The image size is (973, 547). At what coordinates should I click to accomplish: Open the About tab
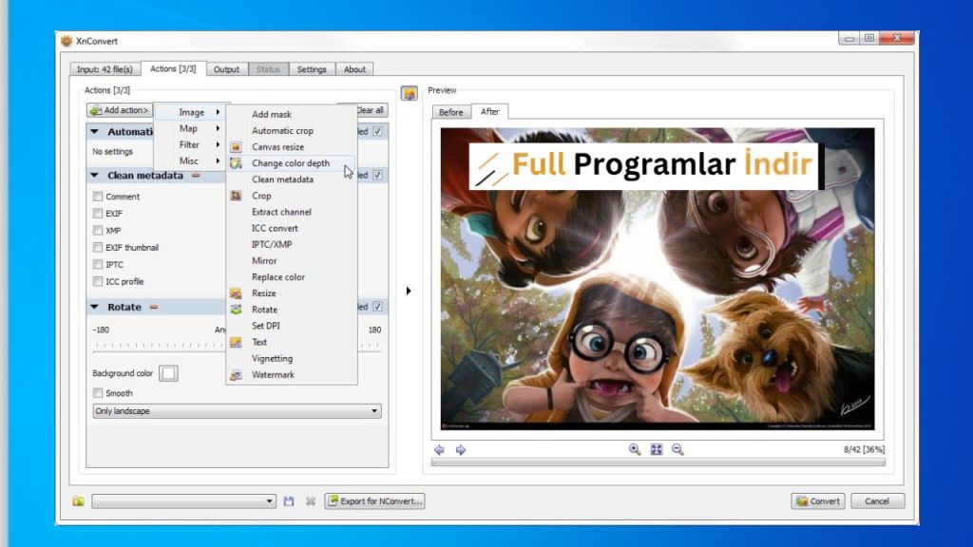point(355,69)
